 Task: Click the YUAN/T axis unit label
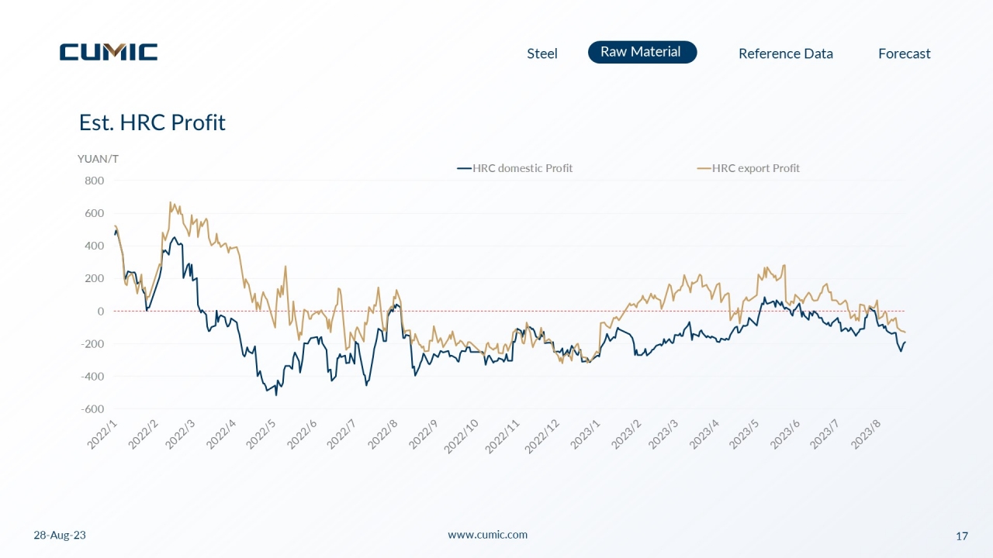tap(98, 159)
